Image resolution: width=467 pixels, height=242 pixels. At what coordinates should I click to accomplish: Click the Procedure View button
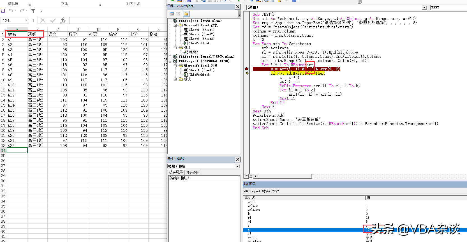click(246, 176)
